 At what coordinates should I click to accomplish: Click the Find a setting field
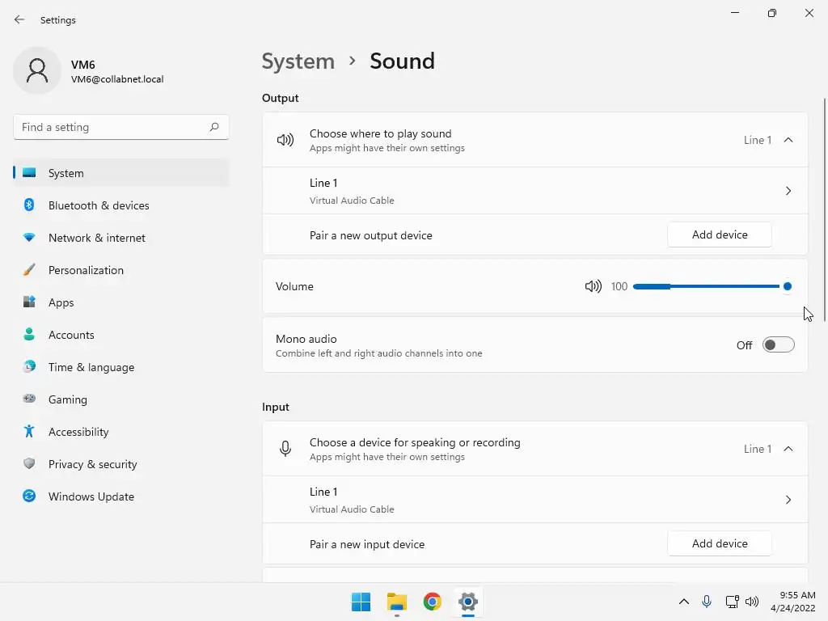112,127
